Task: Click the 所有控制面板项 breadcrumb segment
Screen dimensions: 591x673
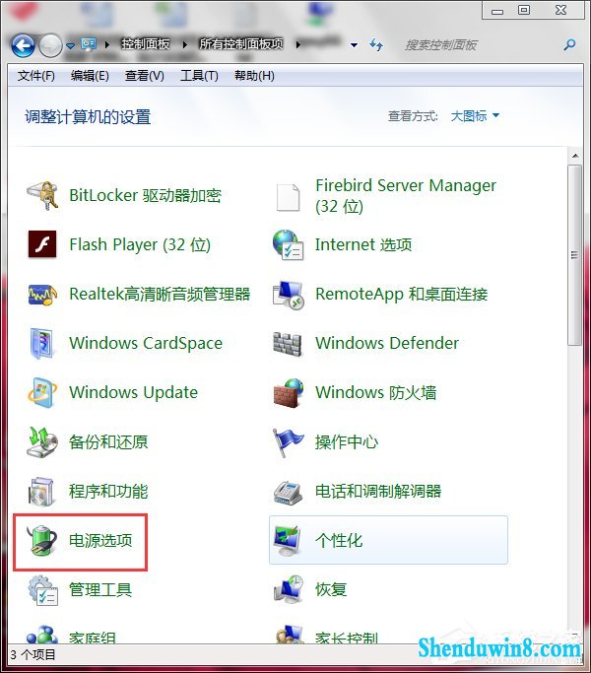Action: 241,44
